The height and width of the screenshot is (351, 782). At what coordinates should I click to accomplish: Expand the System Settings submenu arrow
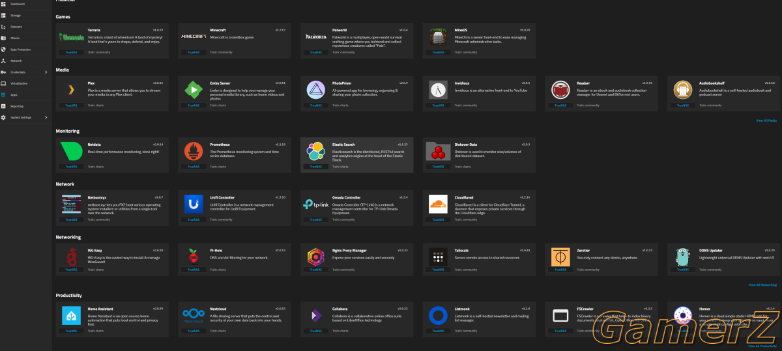pyautogui.click(x=46, y=117)
